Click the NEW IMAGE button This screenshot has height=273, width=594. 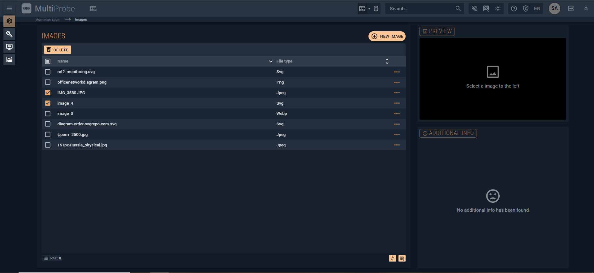click(x=387, y=36)
